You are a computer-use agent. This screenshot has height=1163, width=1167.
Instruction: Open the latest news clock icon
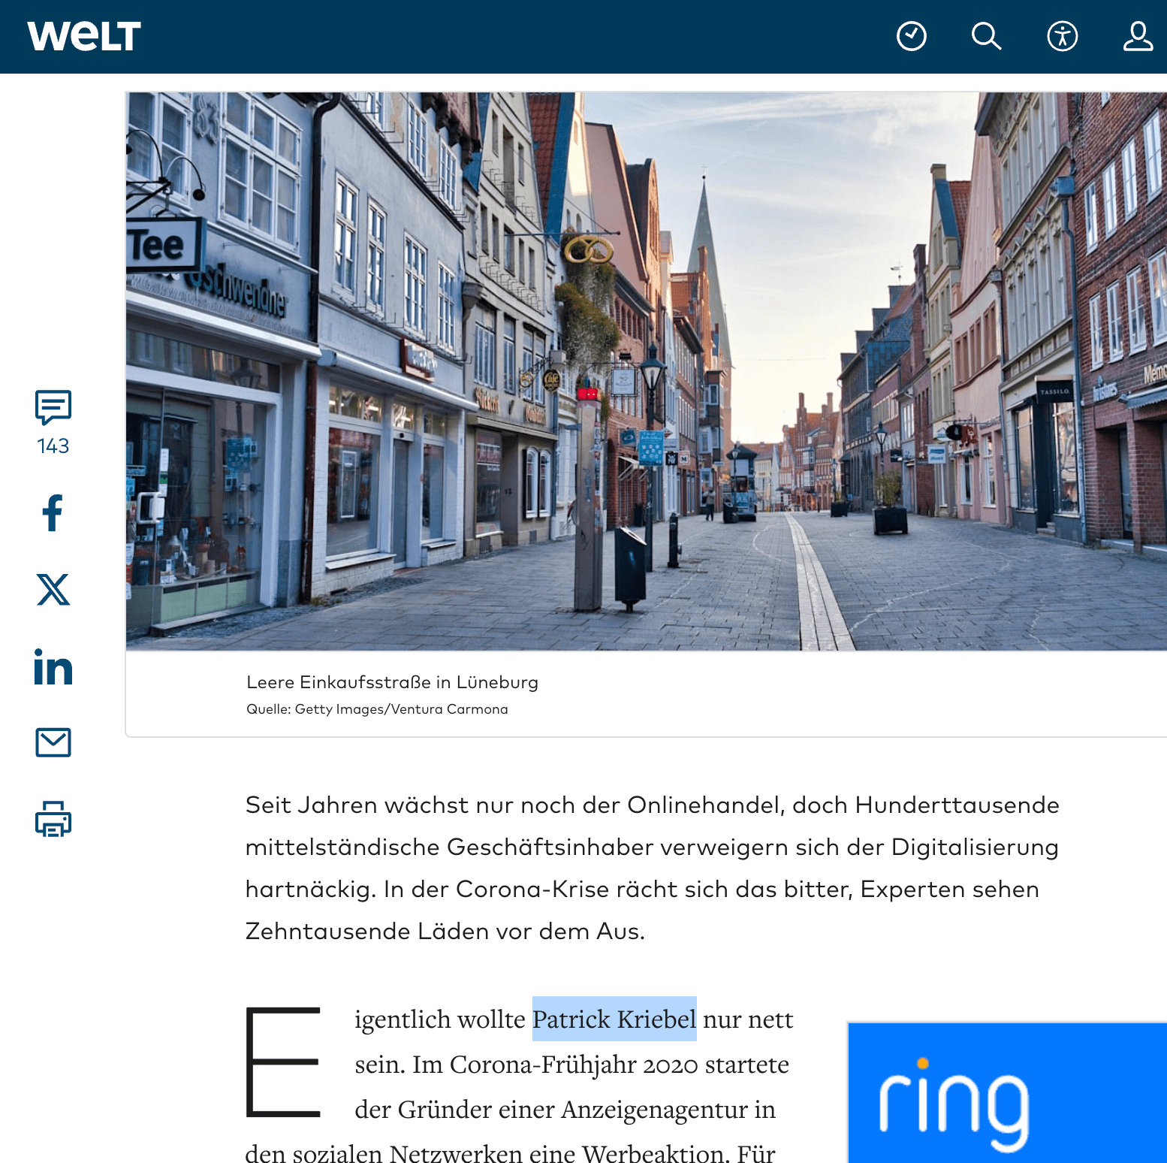912,36
